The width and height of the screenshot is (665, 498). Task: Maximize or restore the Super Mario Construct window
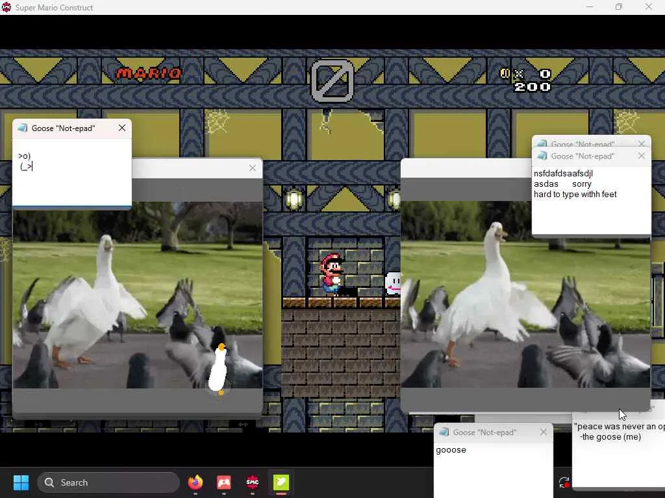click(619, 6)
